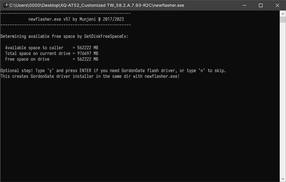Screen dimensions: 286x182
Task: Click the scrollbar down arrow
Action: tap(283, 179)
